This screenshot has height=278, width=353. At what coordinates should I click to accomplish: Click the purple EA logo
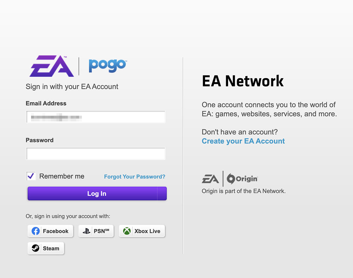click(x=52, y=66)
